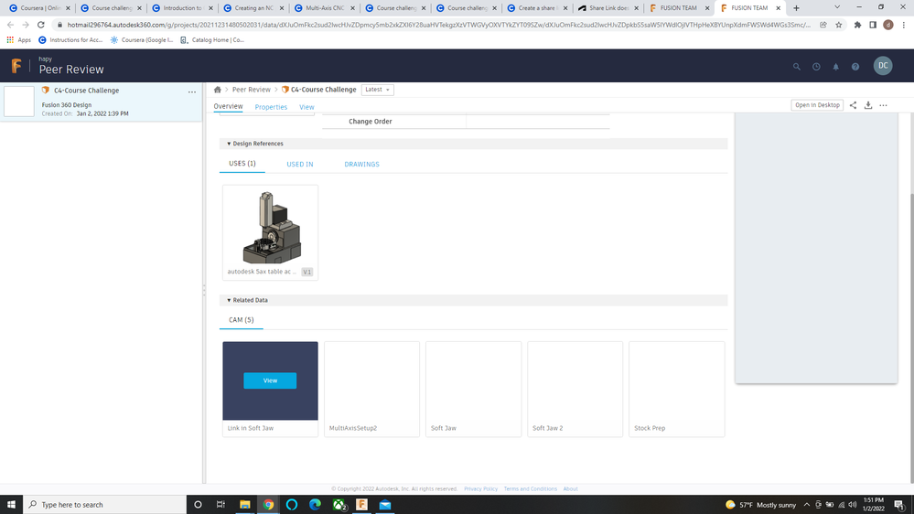
Task: Open more actions ellipsis in toolbar
Action: (883, 105)
